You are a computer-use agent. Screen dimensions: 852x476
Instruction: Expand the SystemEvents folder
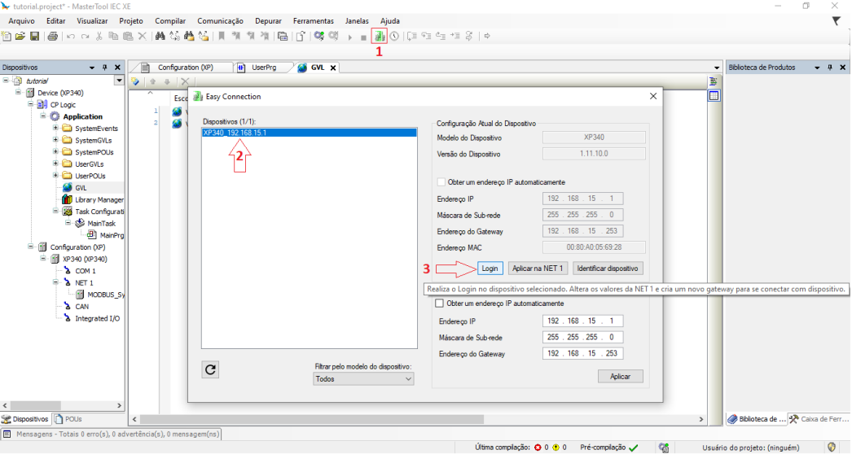coord(55,129)
